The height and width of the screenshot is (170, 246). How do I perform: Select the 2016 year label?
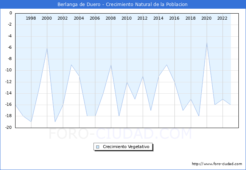tap(174, 18)
